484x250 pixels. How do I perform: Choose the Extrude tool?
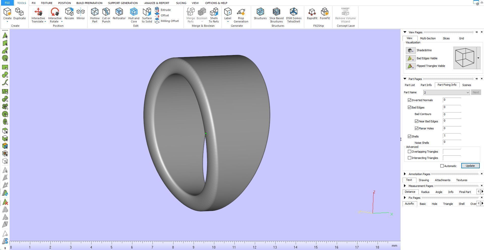click(163, 10)
